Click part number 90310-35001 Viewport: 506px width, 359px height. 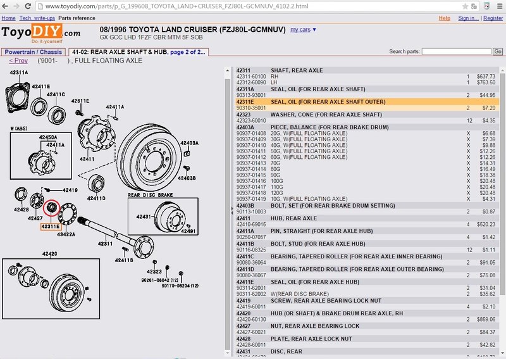(251, 108)
